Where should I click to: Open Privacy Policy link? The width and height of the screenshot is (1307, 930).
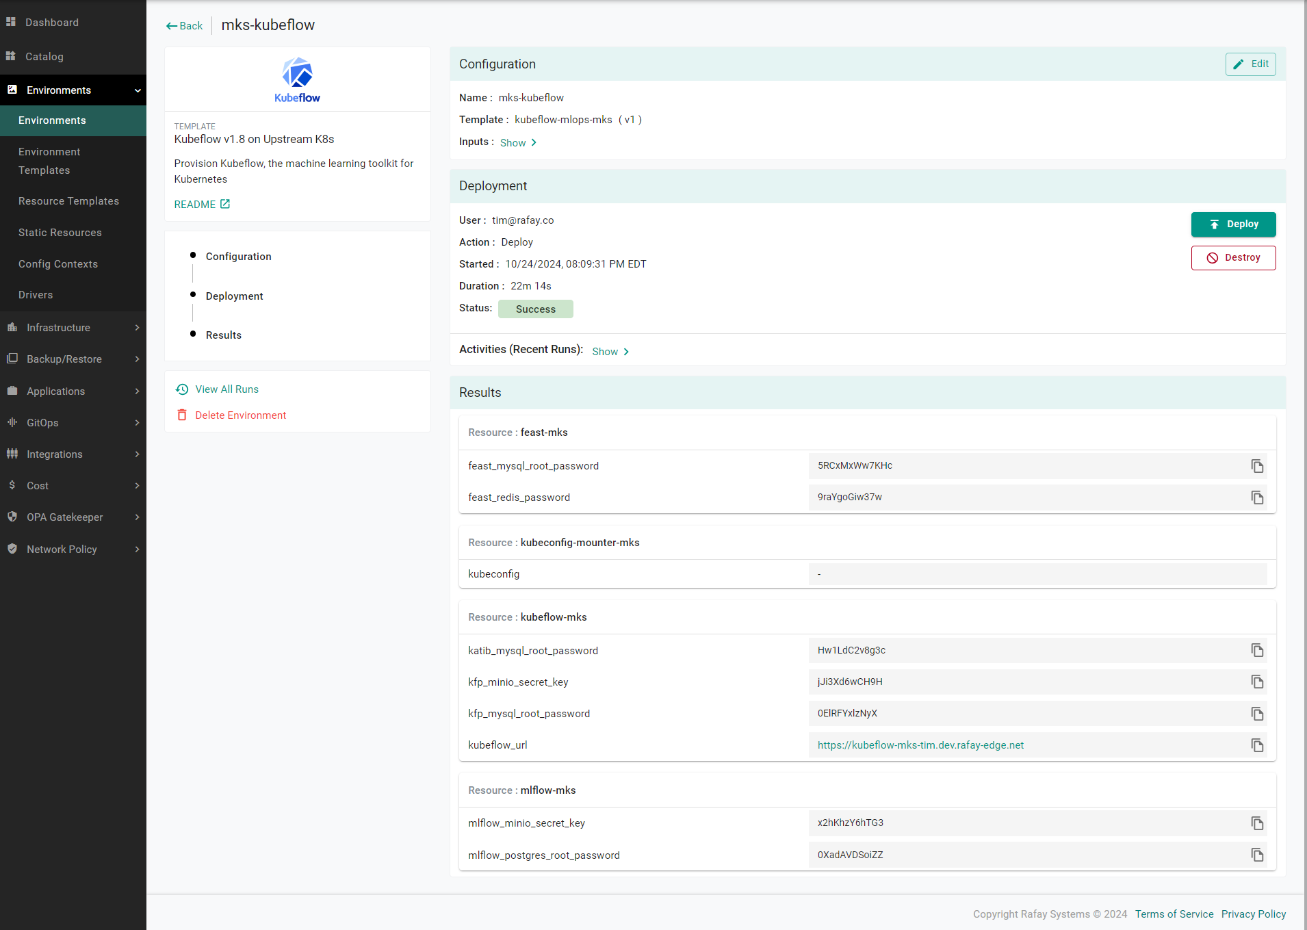coord(1254,914)
